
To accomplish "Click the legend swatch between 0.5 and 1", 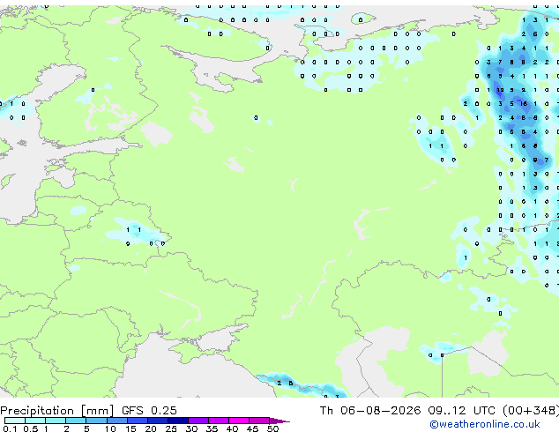I will (35, 421).
